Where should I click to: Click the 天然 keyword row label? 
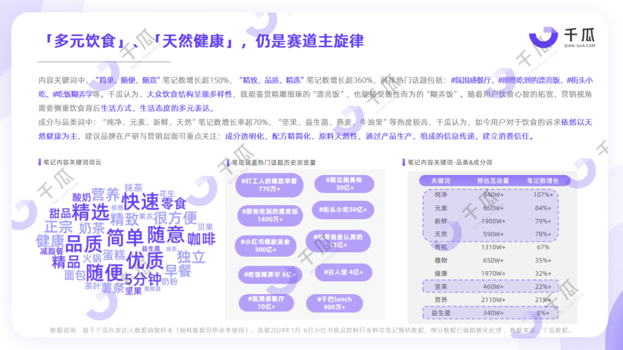click(441, 234)
